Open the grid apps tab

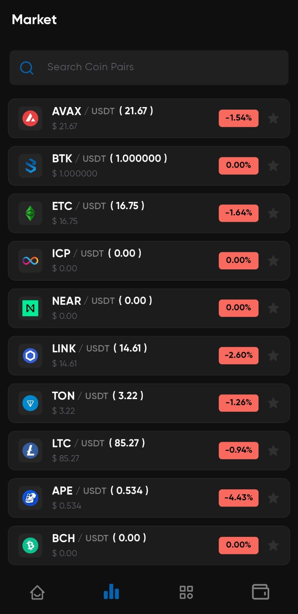[186, 592]
